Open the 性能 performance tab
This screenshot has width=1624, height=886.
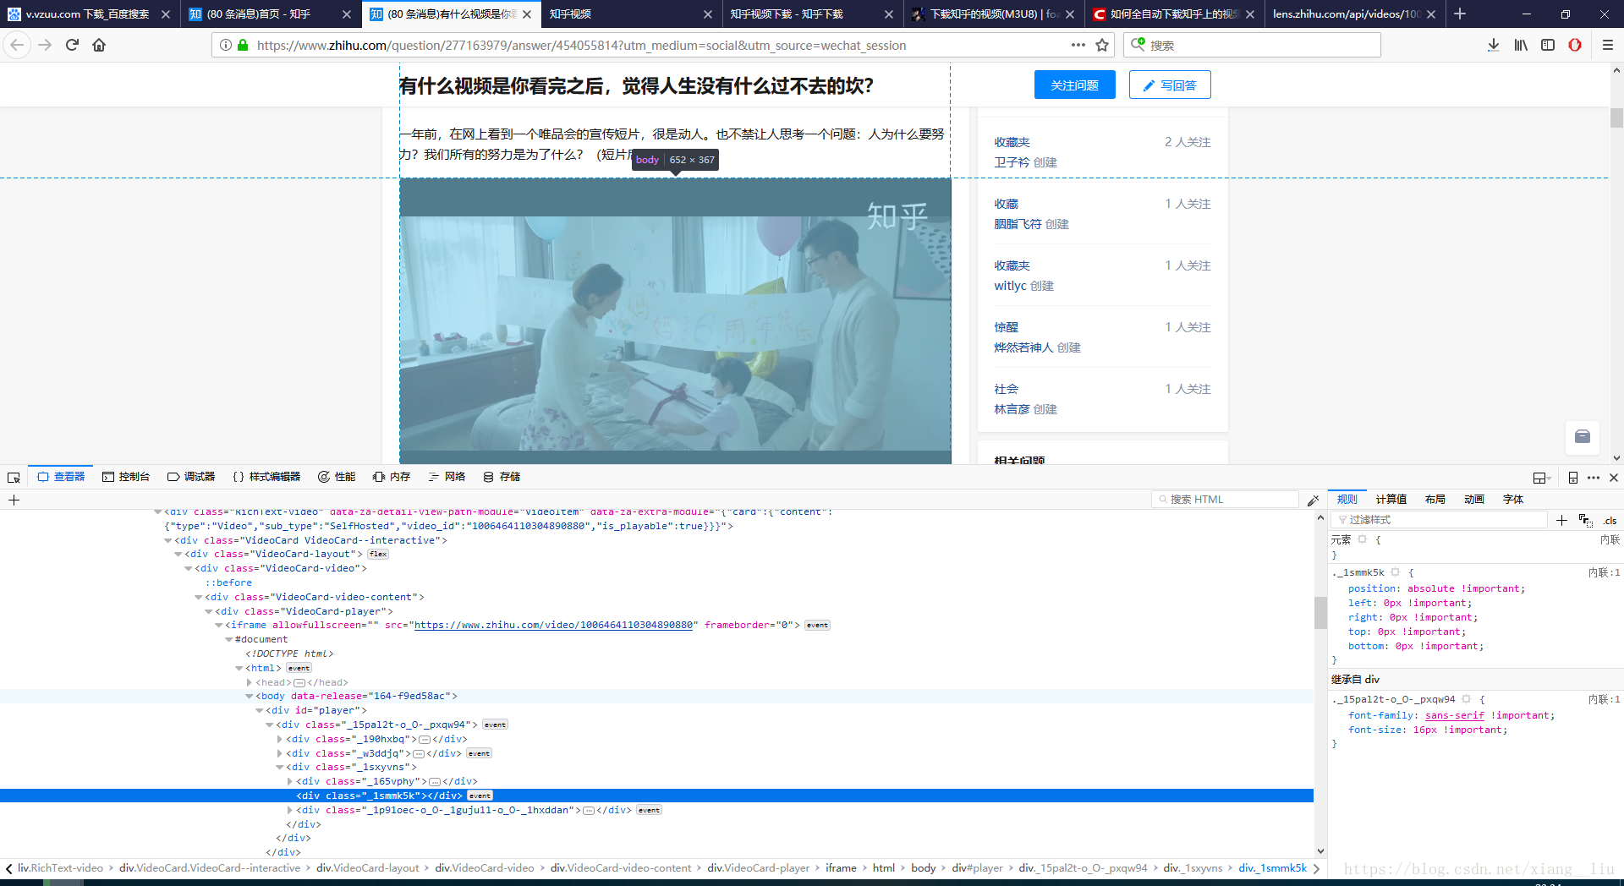[x=337, y=477]
